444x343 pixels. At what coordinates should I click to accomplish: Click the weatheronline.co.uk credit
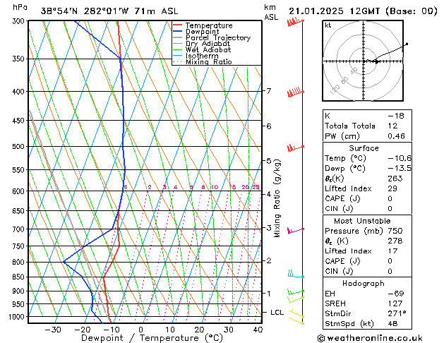coord(370,338)
